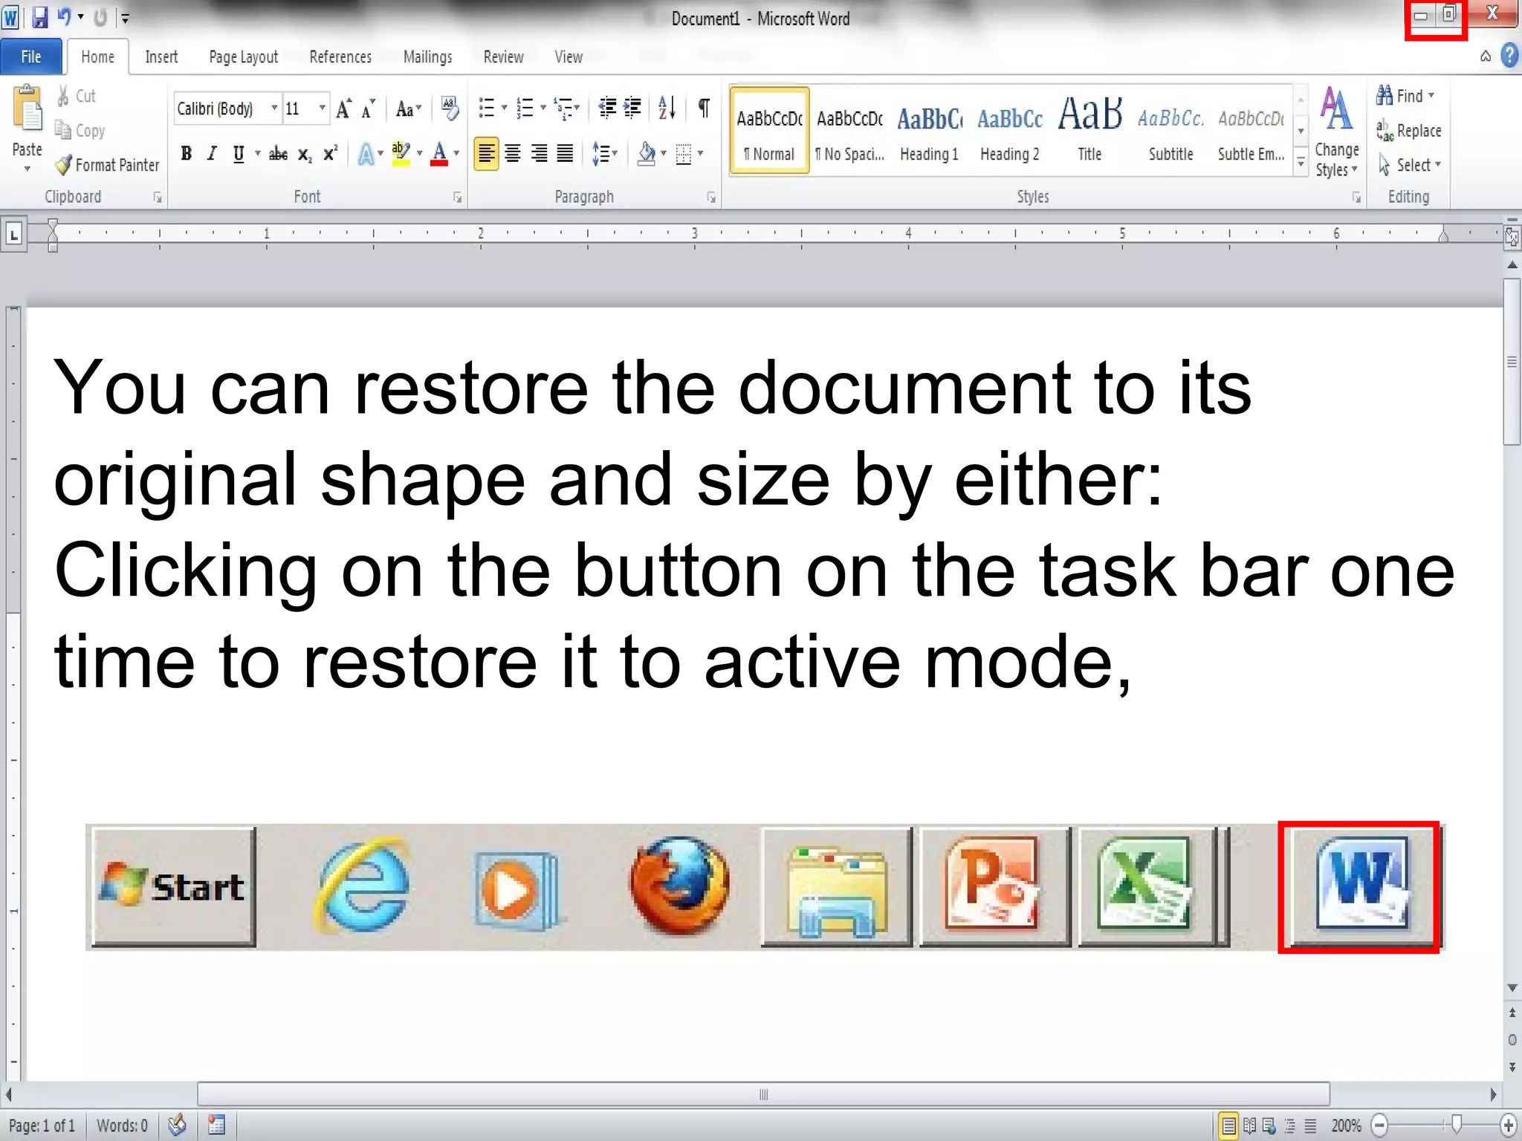Image resolution: width=1522 pixels, height=1141 pixels.
Task: Apply yellow text highlight color
Action: pos(401,154)
